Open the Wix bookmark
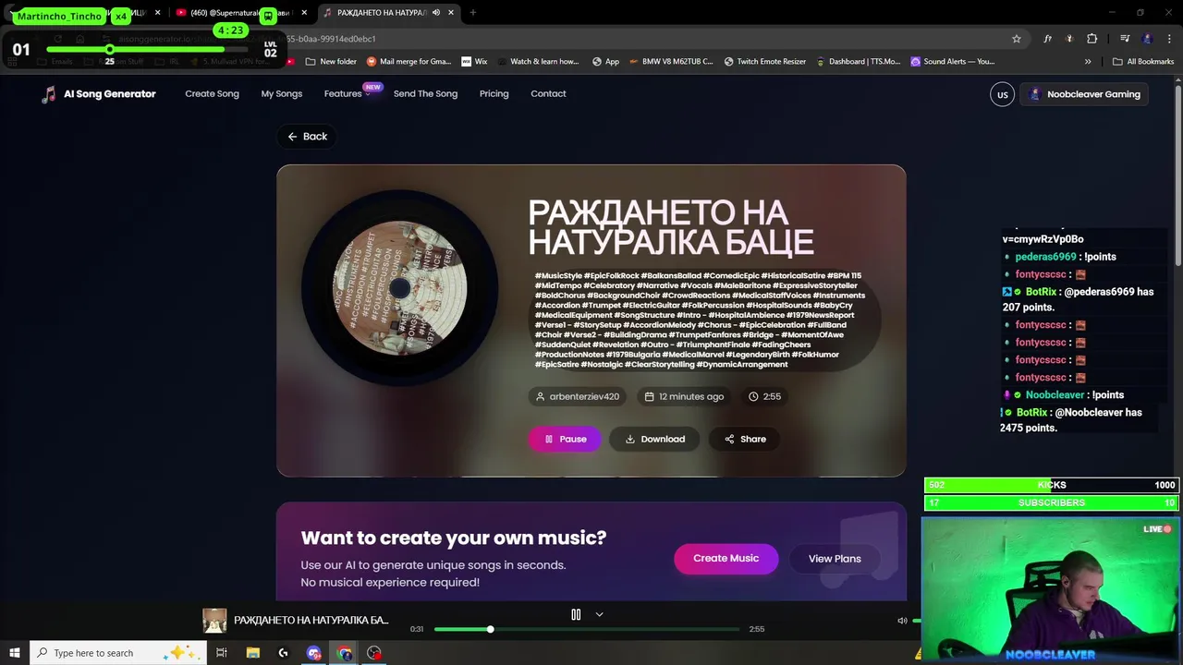The height and width of the screenshot is (665, 1183). click(x=474, y=62)
